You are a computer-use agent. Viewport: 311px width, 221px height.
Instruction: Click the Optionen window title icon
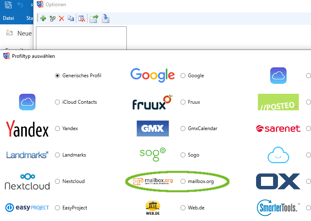point(40,4)
